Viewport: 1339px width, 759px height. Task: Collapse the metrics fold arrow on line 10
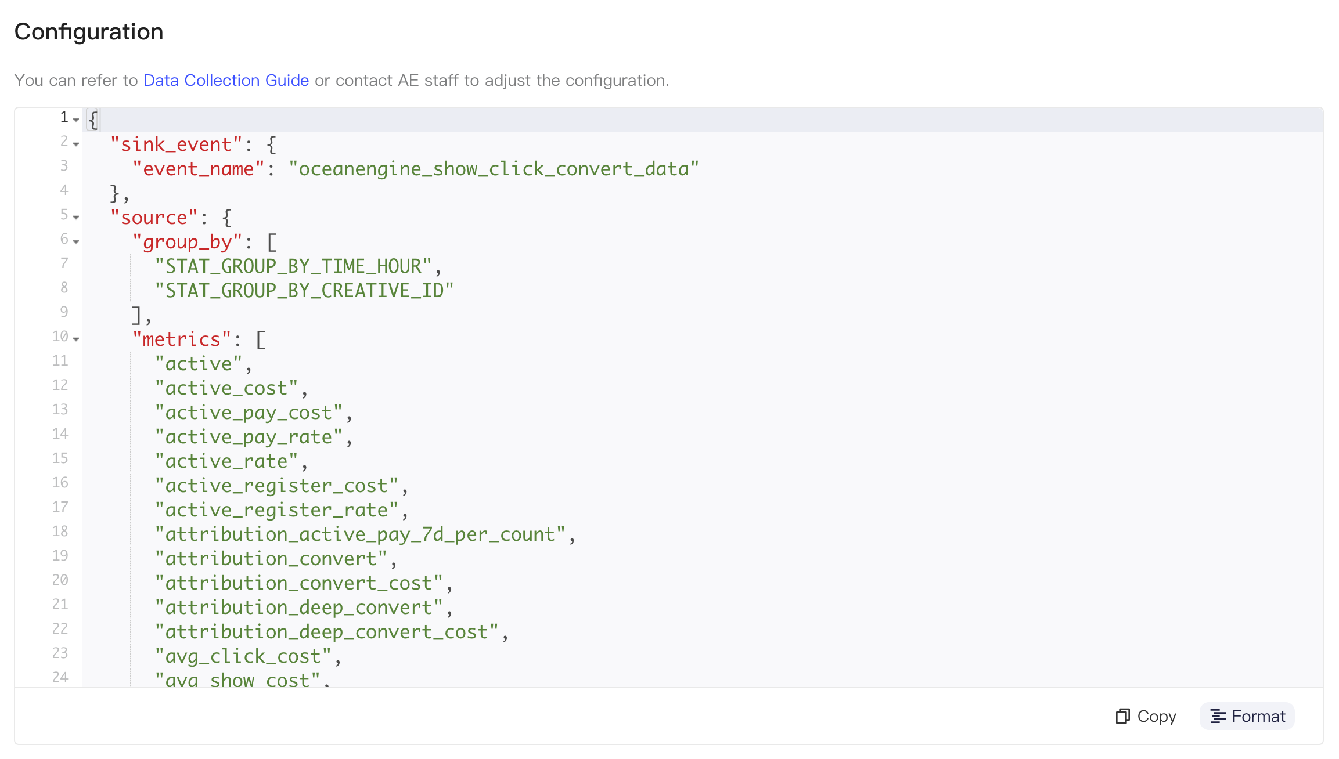[x=76, y=339]
